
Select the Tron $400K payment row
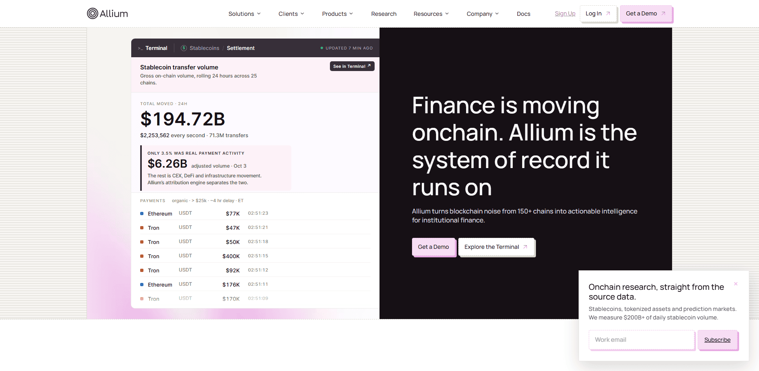[x=255, y=256]
